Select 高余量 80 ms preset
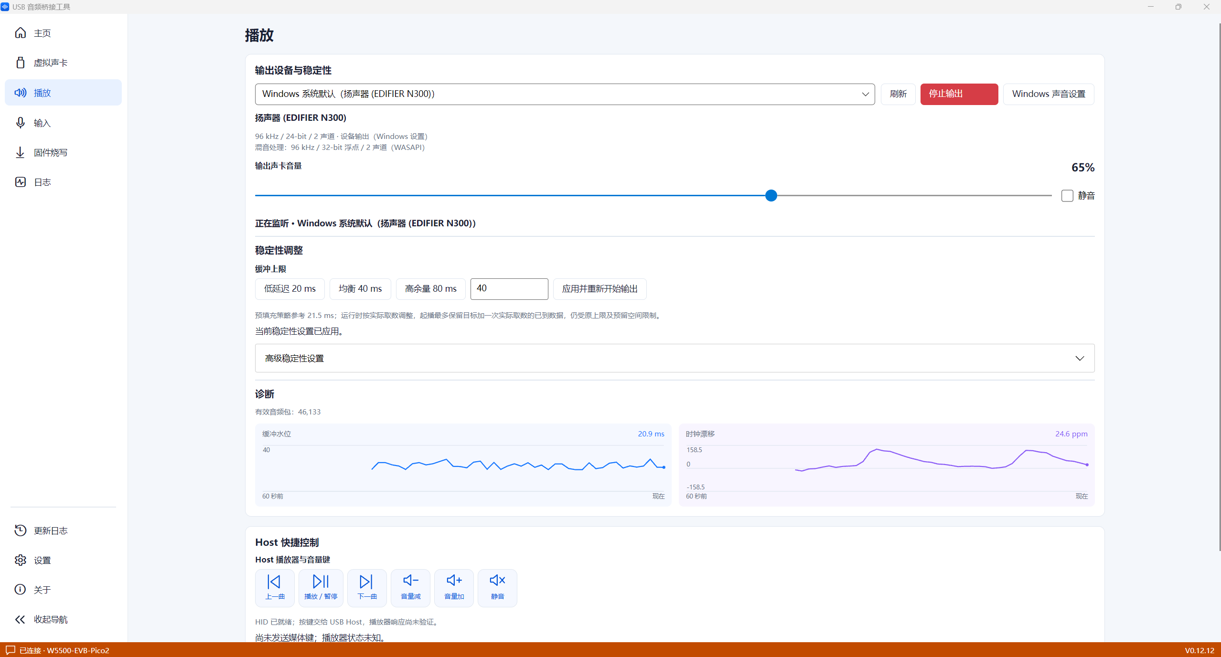Viewport: 1221px width, 657px height. click(430, 289)
